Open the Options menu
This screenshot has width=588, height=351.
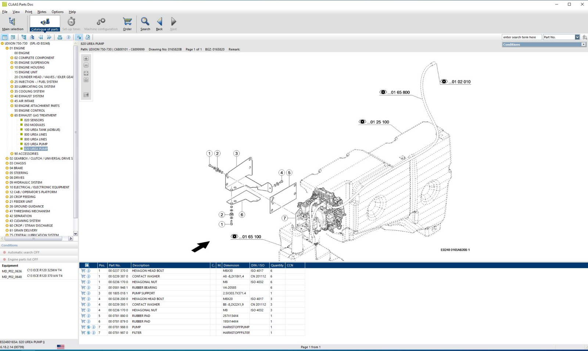57,12
